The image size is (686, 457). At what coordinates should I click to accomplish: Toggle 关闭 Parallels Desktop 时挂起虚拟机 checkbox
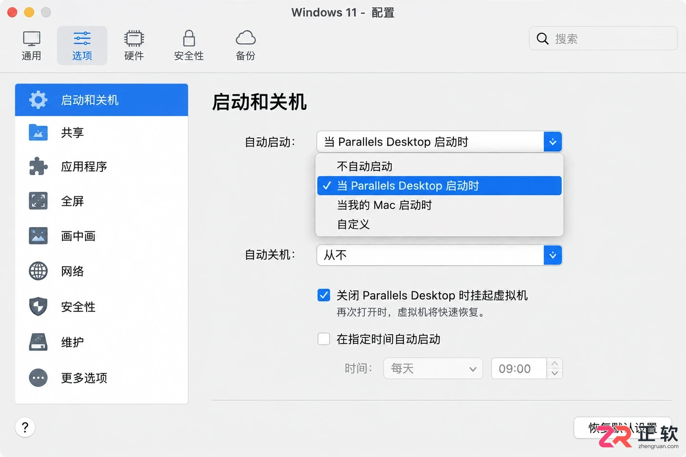[x=324, y=295]
